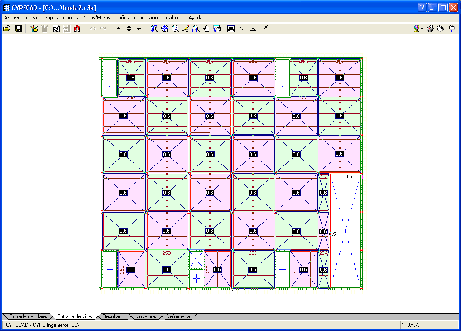The image size is (461, 331).
Task: Select the pencil drawing icon
Action: [186, 29]
